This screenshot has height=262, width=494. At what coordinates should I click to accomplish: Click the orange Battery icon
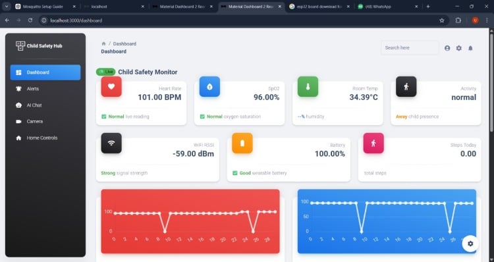(x=242, y=144)
